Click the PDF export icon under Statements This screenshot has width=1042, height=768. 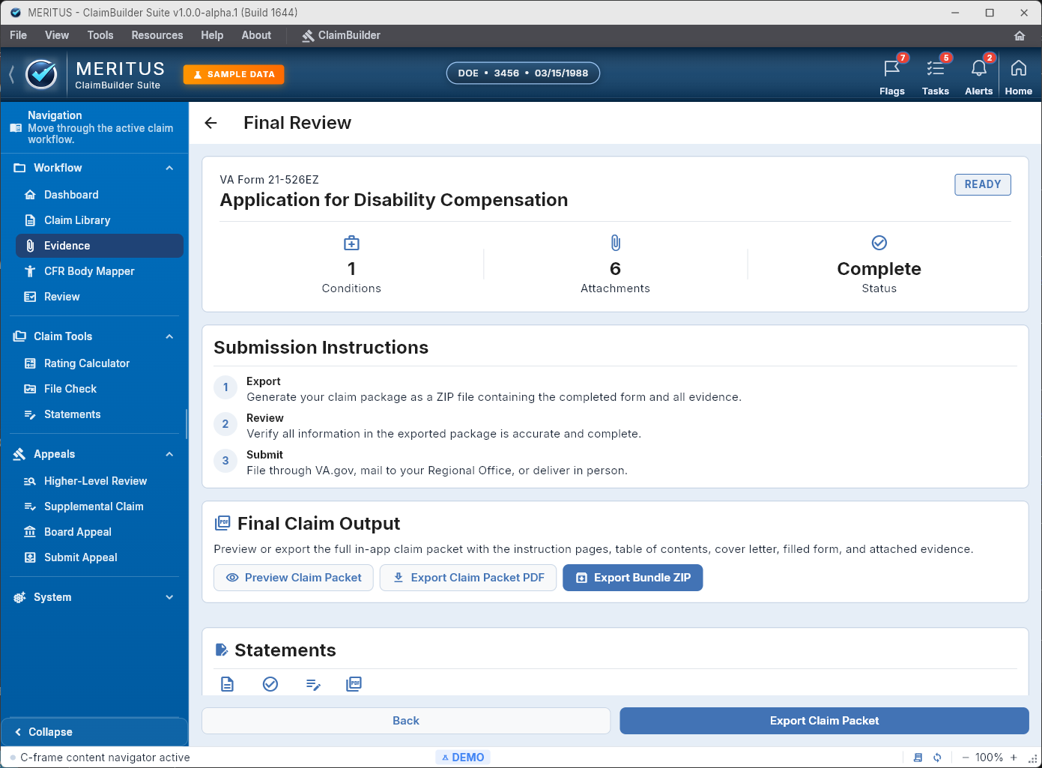coord(354,683)
